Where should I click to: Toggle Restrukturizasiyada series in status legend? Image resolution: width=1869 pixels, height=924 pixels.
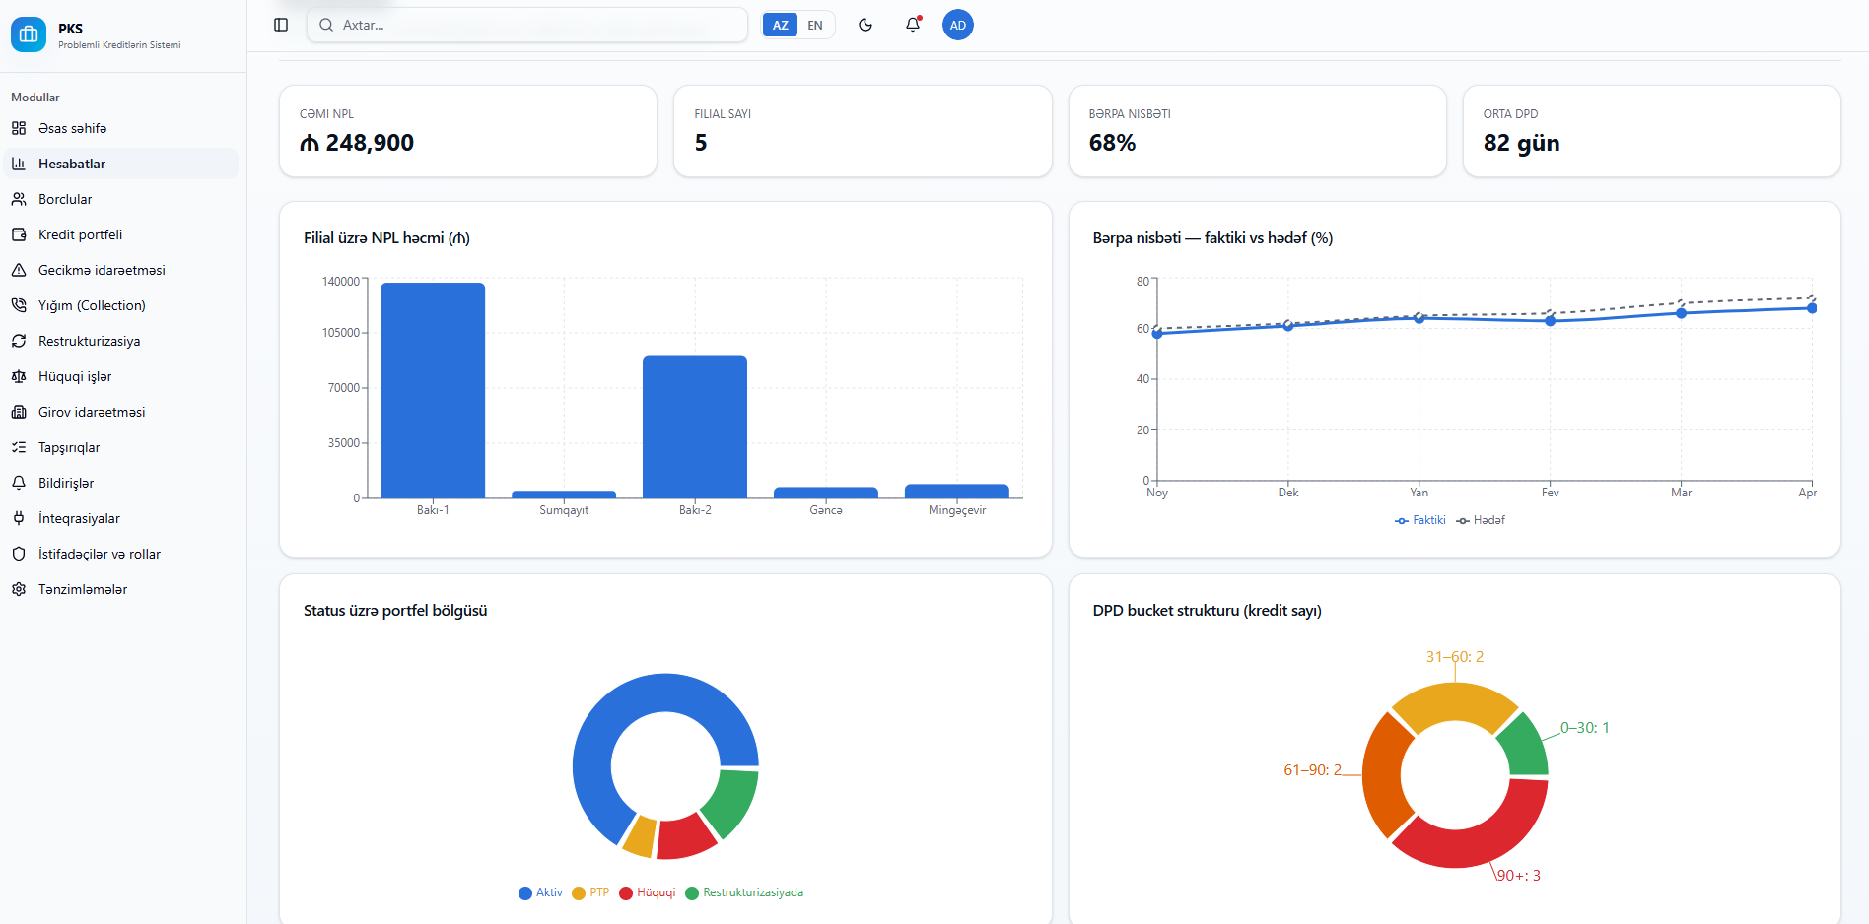pyautogui.click(x=744, y=892)
